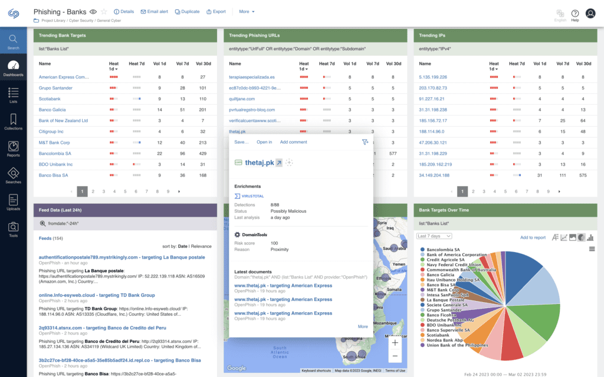Sort Phishing URLs by Heat 1d column
The image size is (604, 377).
tap(304, 66)
